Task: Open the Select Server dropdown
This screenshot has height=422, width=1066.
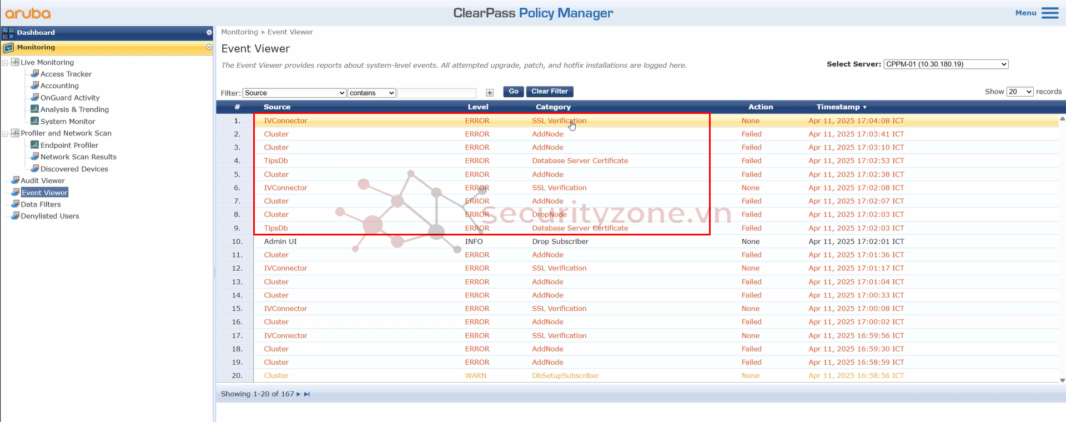Action: pos(946,64)
